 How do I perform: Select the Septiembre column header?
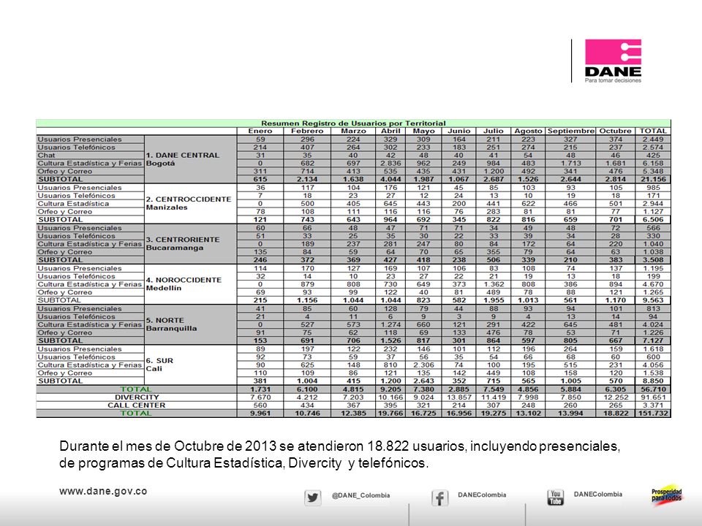[571, 131]
